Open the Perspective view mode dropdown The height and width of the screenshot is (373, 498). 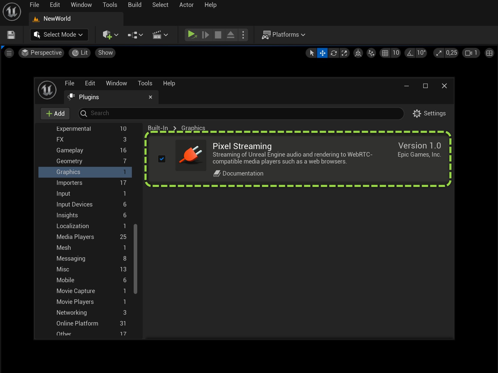coord(41,53)
